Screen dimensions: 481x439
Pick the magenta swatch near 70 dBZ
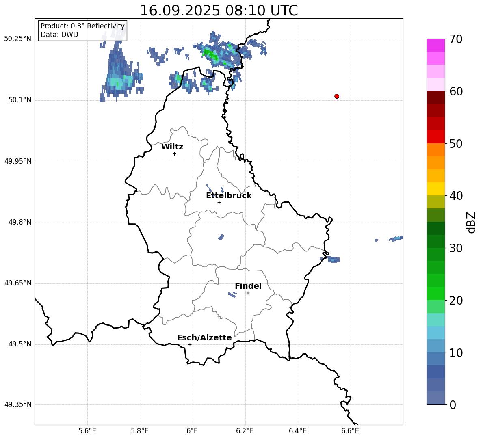[x=435, y=45]
